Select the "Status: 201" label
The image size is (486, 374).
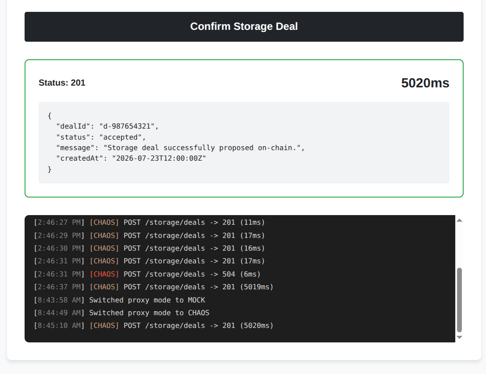pos(62,83)
